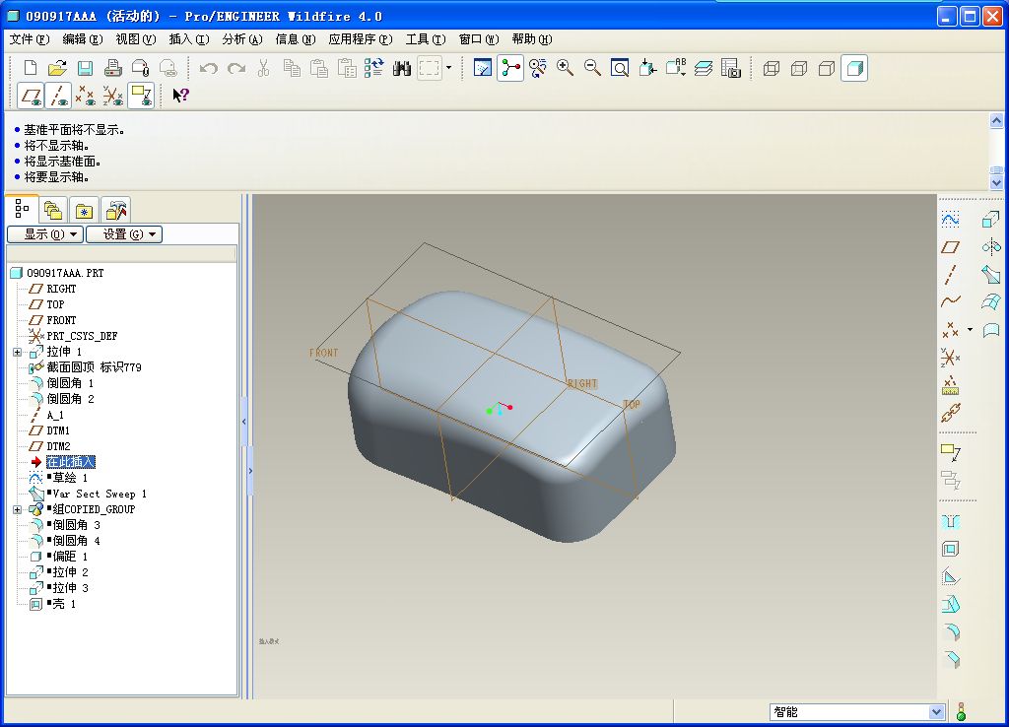1009x727 pixels.
Task: Switch display to no hidden mode
Action: [827, 68]
